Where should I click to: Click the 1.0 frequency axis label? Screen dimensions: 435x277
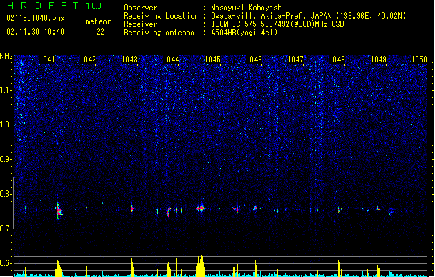click(x=6, y=125)
